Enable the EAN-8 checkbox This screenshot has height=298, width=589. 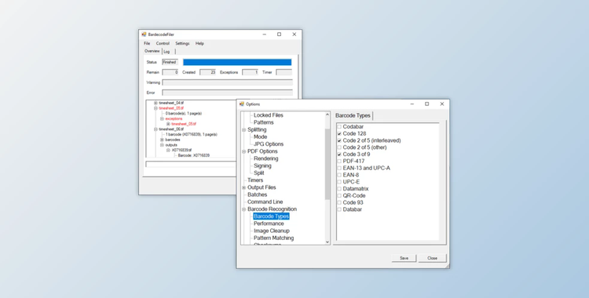pyautogui.click(x=339, y=175)
